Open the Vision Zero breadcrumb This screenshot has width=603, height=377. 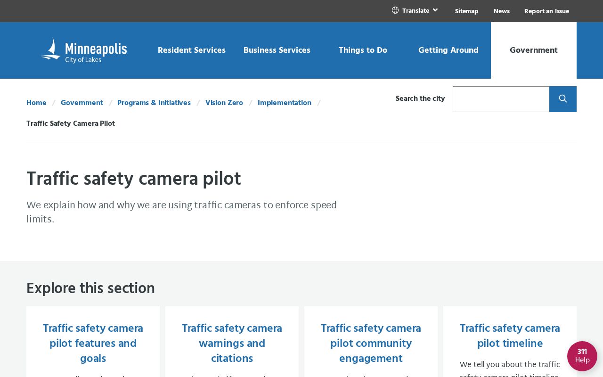224,103
